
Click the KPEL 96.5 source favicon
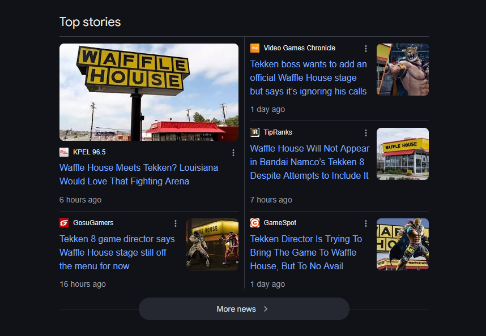[64, 152]
